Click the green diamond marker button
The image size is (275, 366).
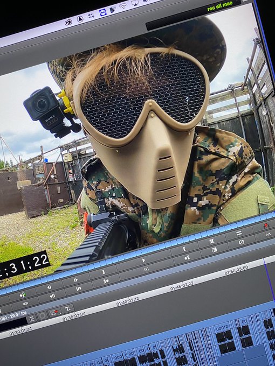click(23, 295)
